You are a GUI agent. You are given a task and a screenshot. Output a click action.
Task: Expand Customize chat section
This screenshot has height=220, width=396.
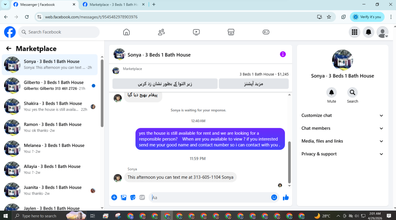pos(343,116)
